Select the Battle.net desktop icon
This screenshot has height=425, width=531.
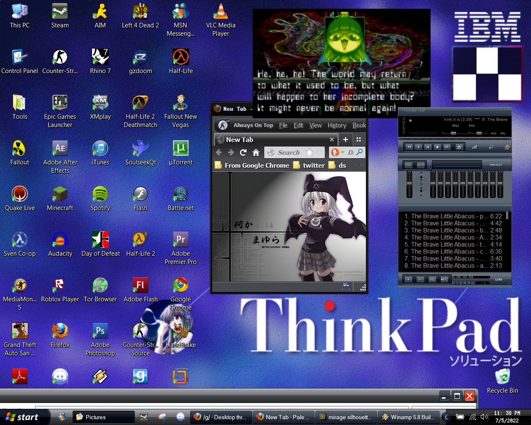(180, 199)
